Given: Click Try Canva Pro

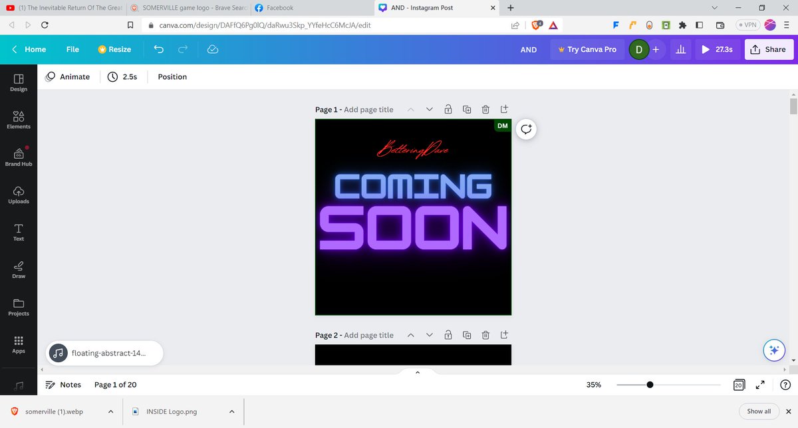Looking at the screenshot, I should (x=587, y=49).
